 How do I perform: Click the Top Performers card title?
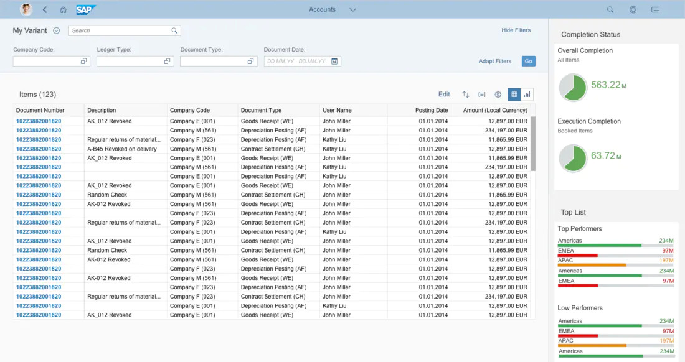579,228
